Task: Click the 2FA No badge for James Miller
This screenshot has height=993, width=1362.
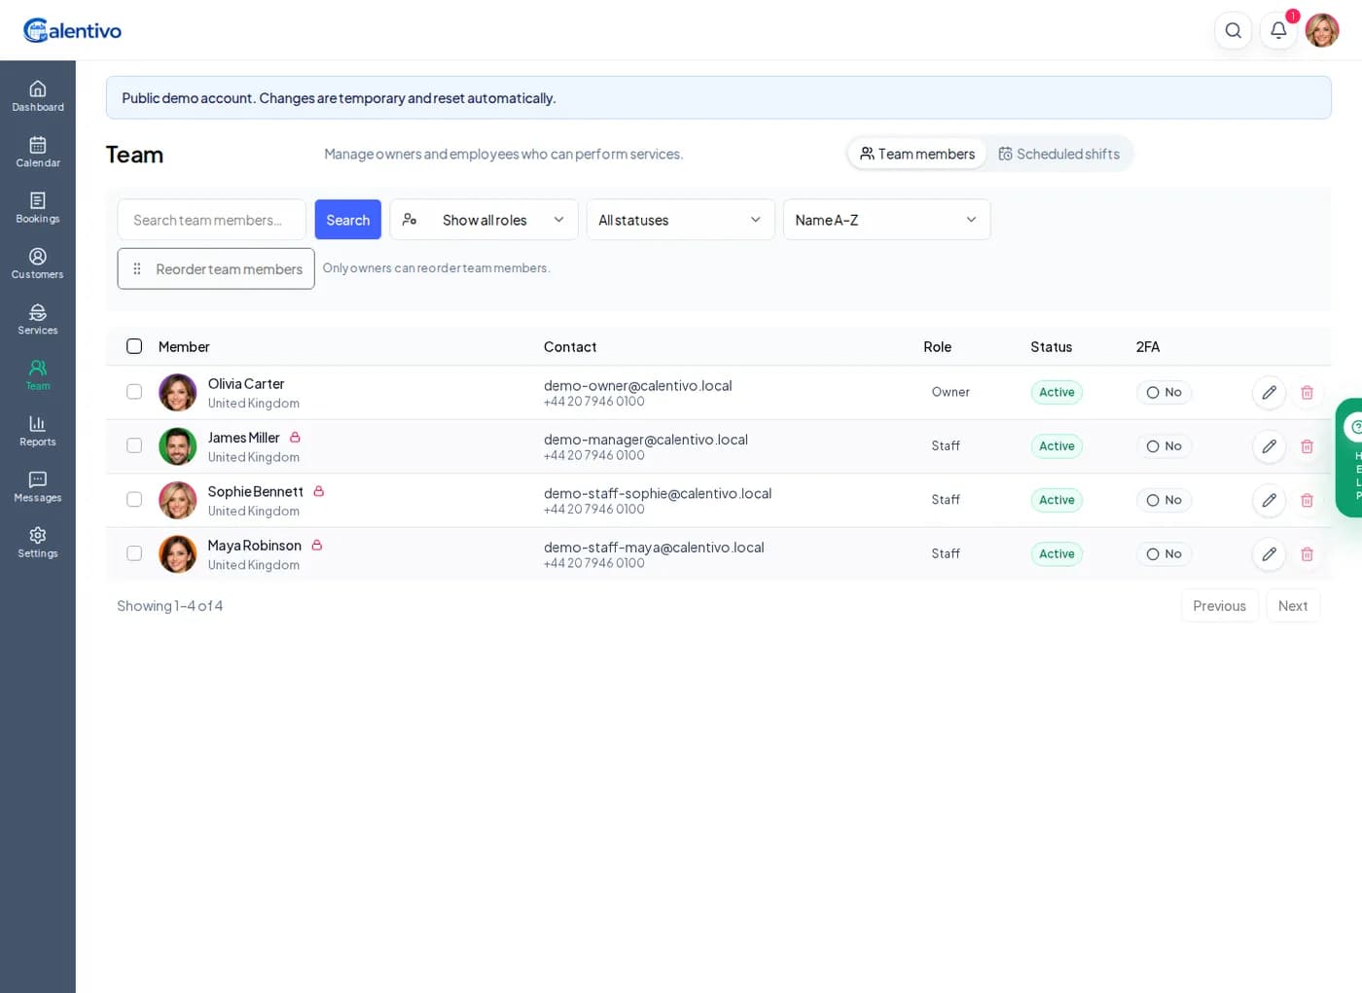Action: tap(1164, 446)
